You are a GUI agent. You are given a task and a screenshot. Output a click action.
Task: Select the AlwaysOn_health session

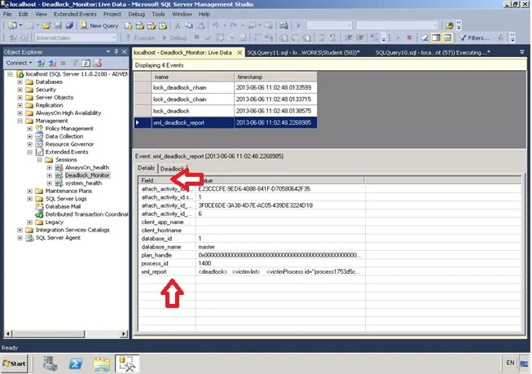click(x=87, y=168)
